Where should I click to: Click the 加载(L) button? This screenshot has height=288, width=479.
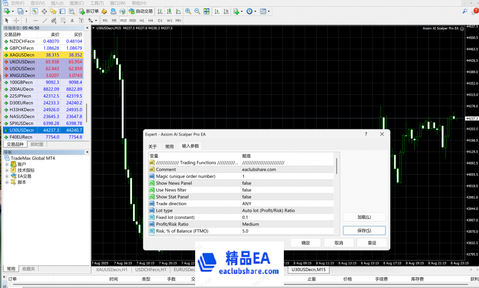(x=364, y=217)
